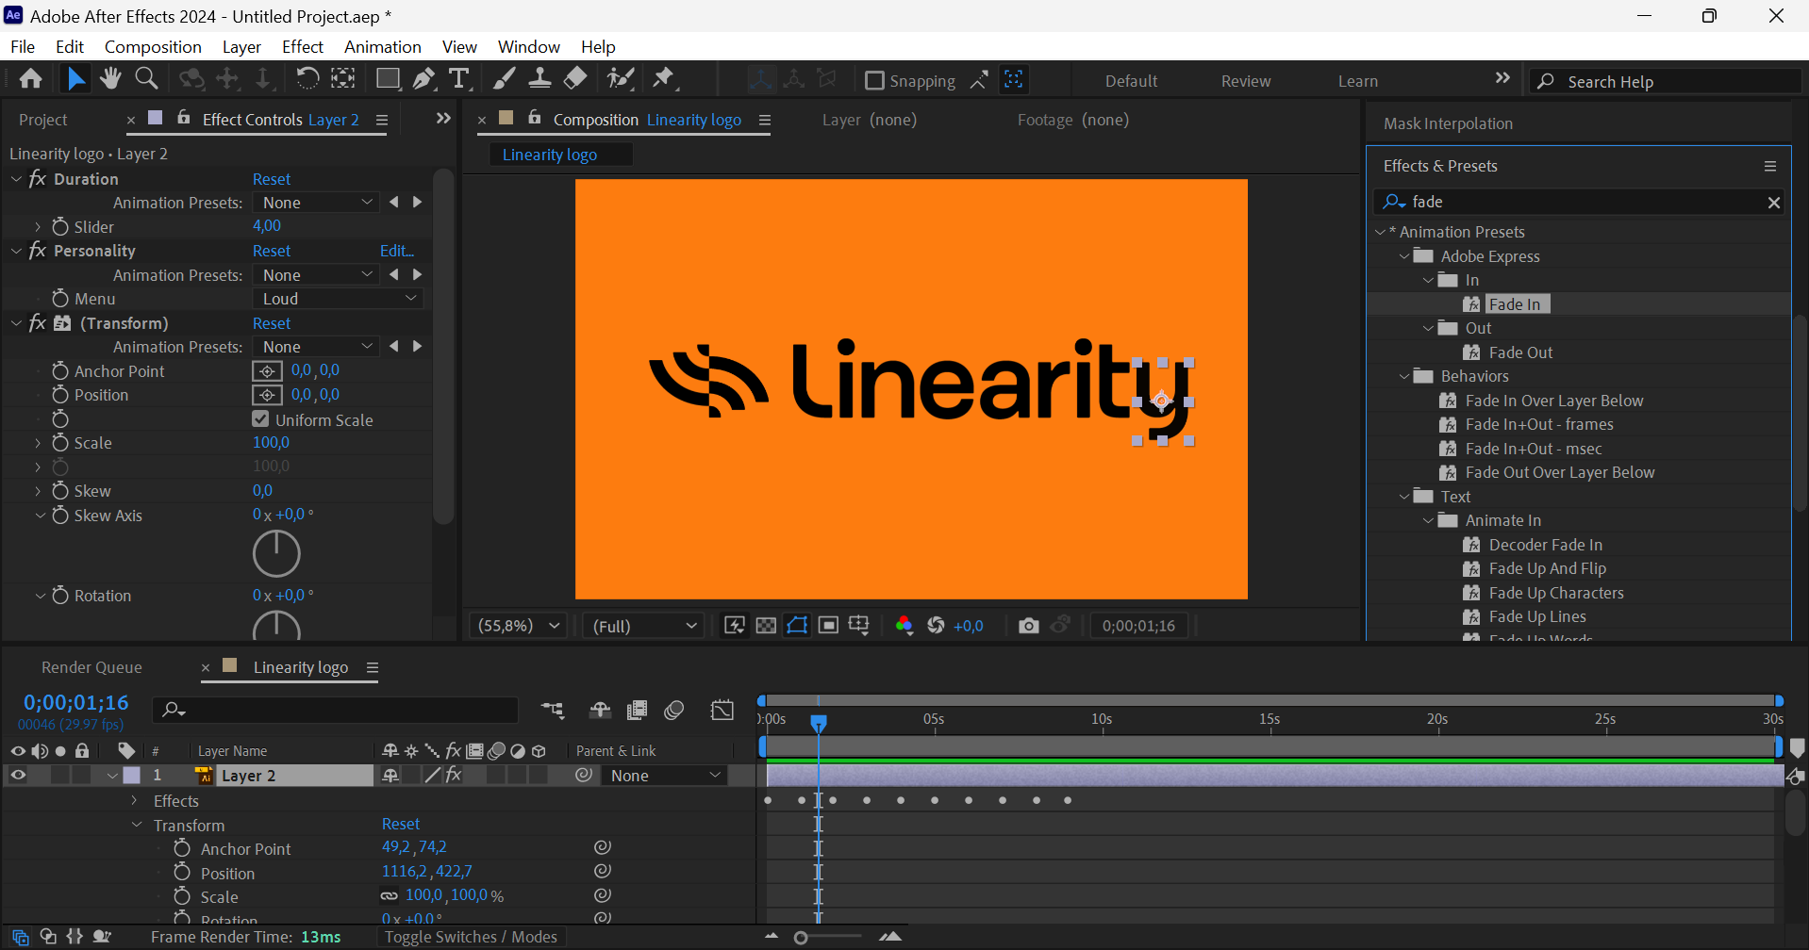Expand the Effects group of Layer 2
Screen dimensions: 1809x950
(x=135, y=800)
